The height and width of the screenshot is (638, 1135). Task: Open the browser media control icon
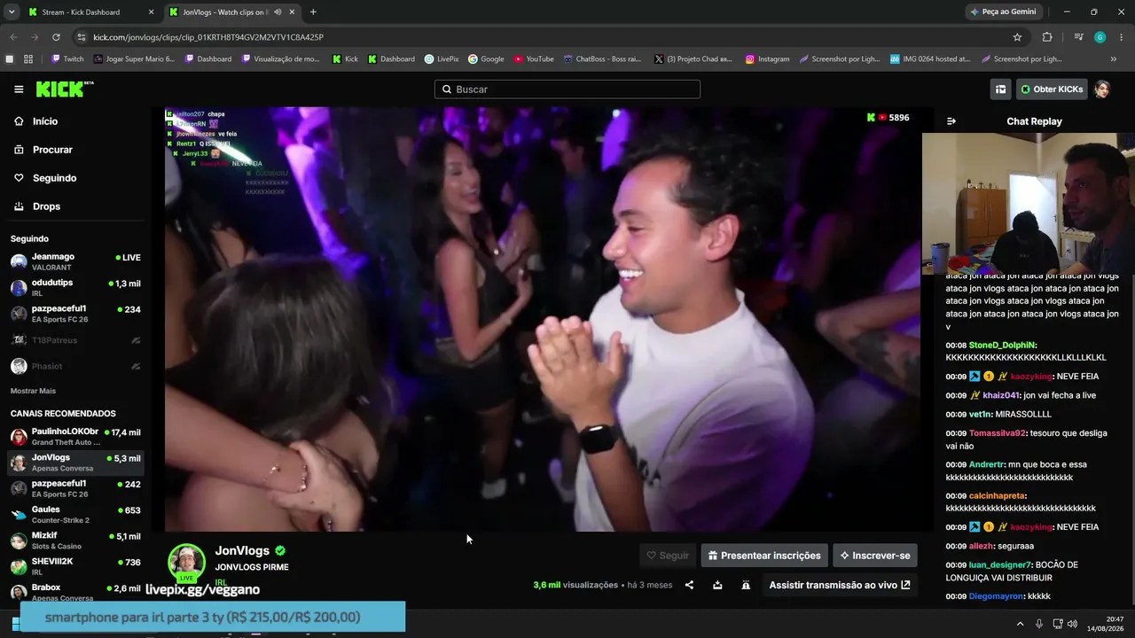click(1078, 37)
